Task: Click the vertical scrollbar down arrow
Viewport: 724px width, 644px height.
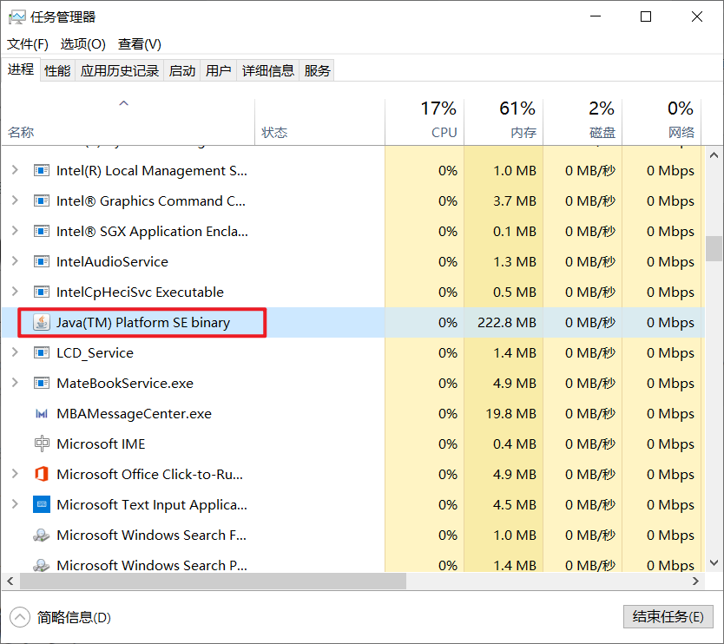Action: [714, 562]
